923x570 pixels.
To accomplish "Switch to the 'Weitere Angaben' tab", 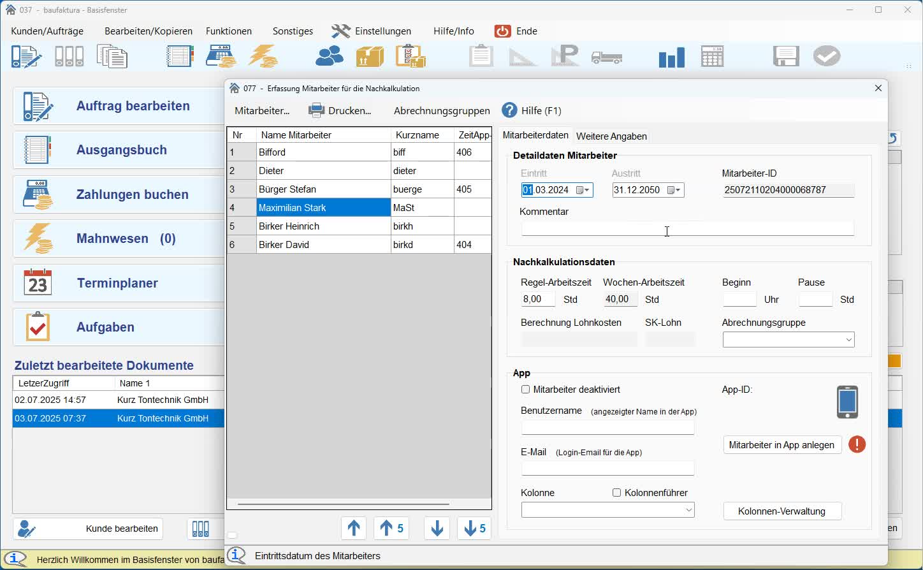I will pos(611,136).
